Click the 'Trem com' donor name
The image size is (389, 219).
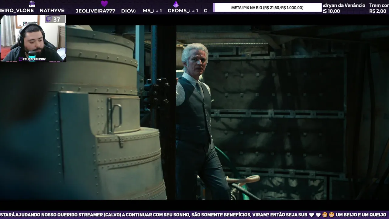click(379, 5)
